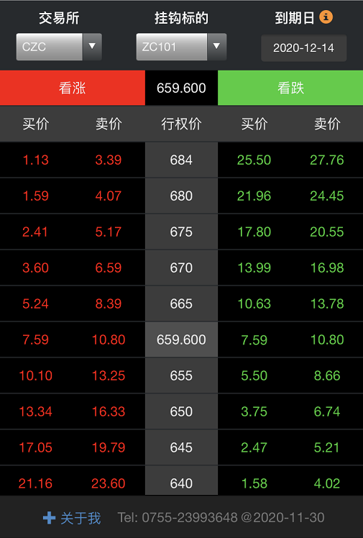Open the 2020-12-14 expiry date field

304,48
